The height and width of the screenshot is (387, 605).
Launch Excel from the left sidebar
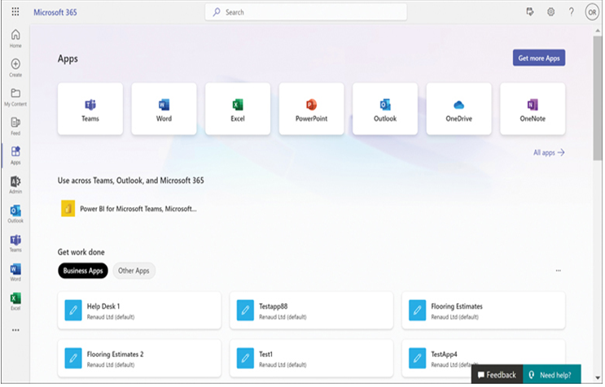[x=15, y=302]
